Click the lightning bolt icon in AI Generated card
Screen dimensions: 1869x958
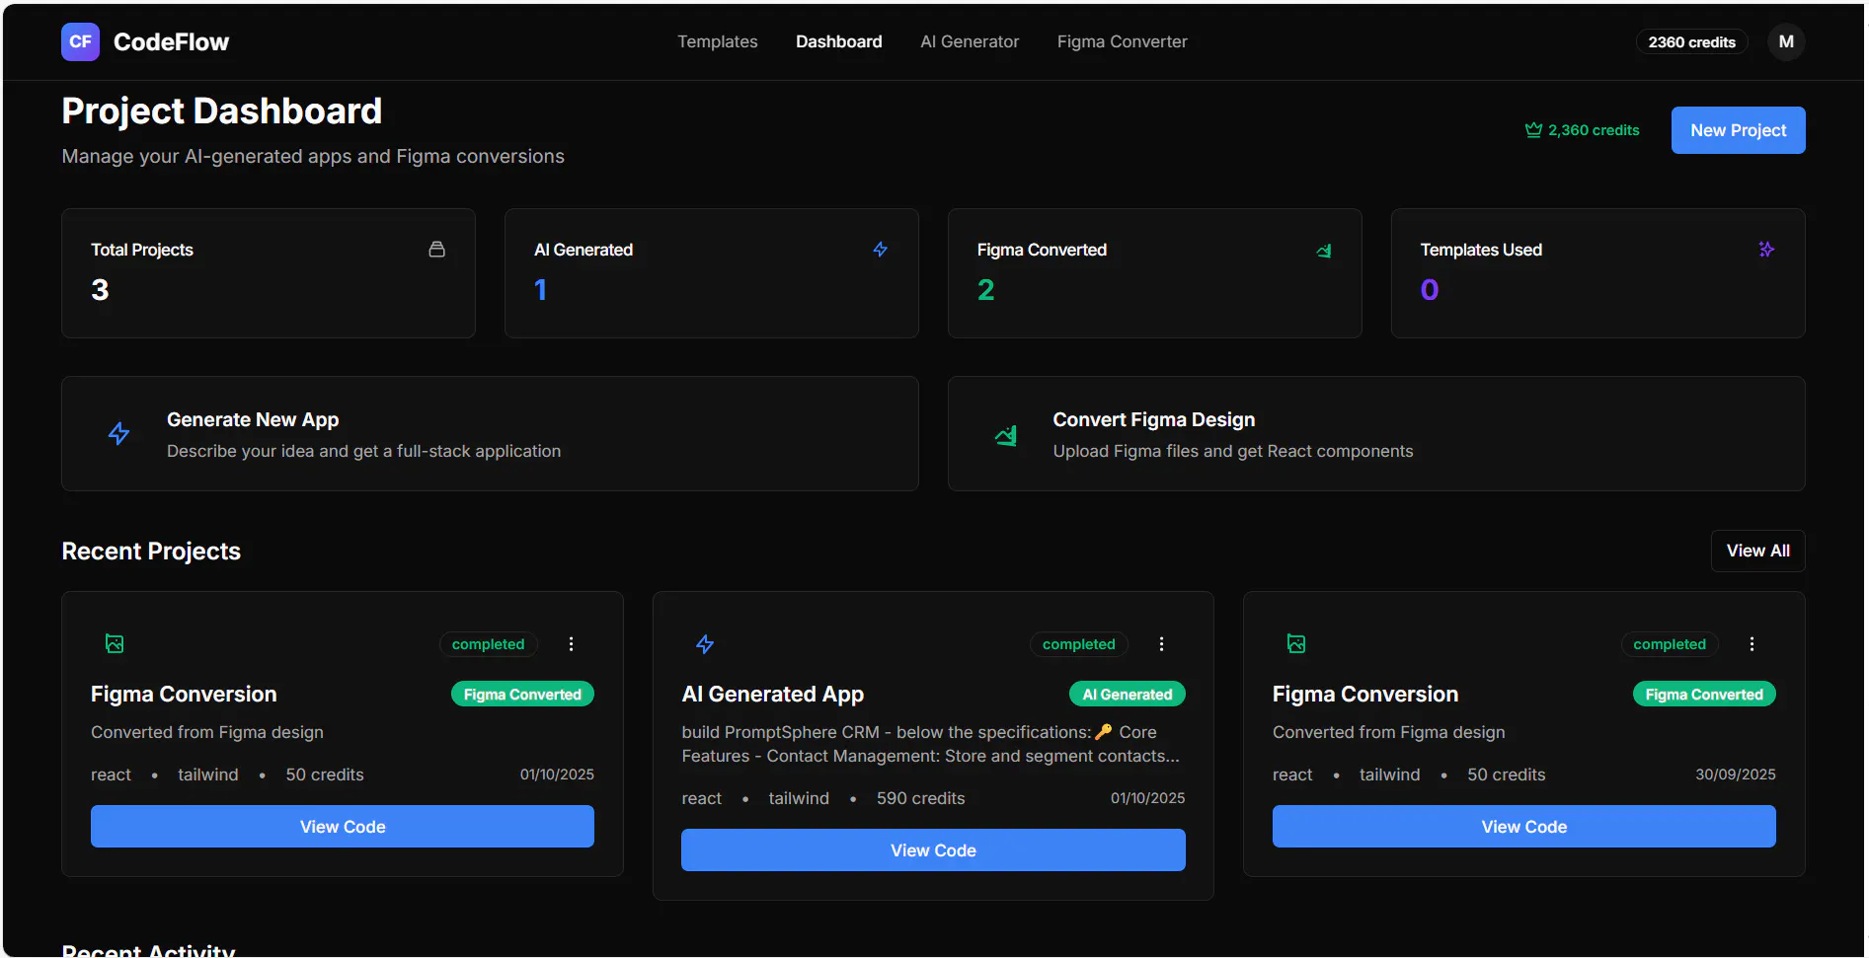pos(881,250)
